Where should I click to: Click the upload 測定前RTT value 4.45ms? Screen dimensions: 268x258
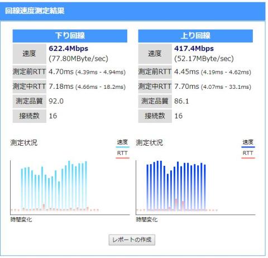[x=186, y=71]
